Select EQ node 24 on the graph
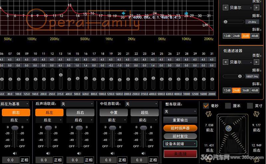Screen dimensions: 266x164 pyautogui.click(x=155, y=13)
